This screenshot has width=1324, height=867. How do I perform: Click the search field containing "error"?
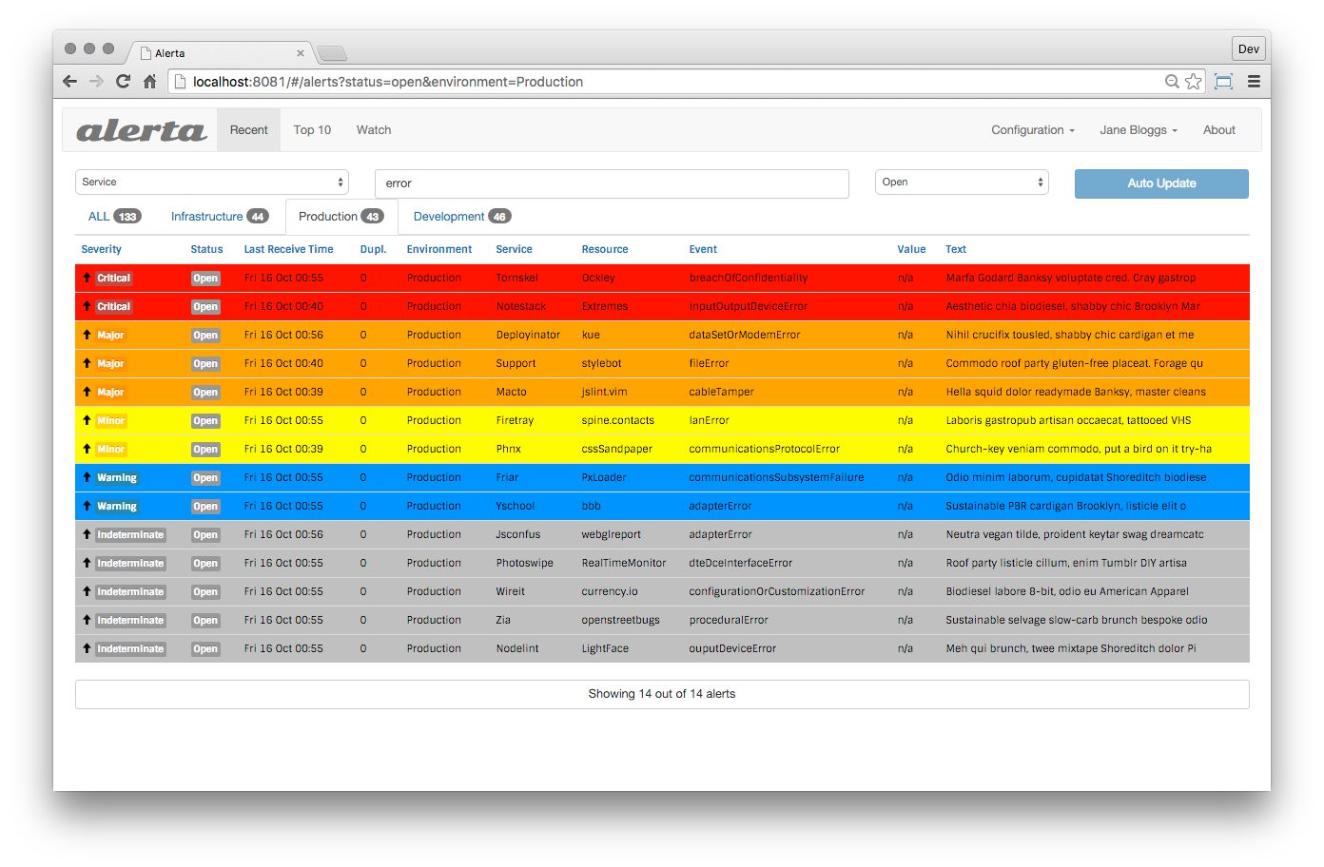click(x=611, y=183)
